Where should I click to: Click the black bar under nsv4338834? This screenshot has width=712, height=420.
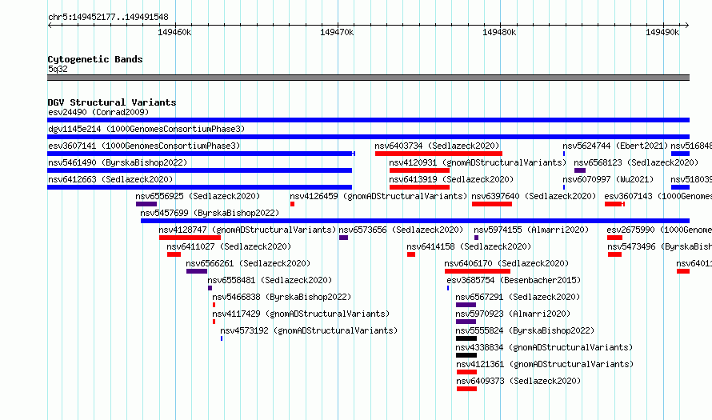click(466, 355)
